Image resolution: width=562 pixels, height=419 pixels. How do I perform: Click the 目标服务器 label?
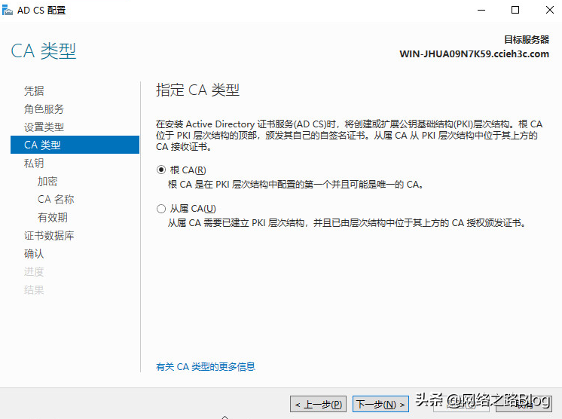[x=527, y=39]
